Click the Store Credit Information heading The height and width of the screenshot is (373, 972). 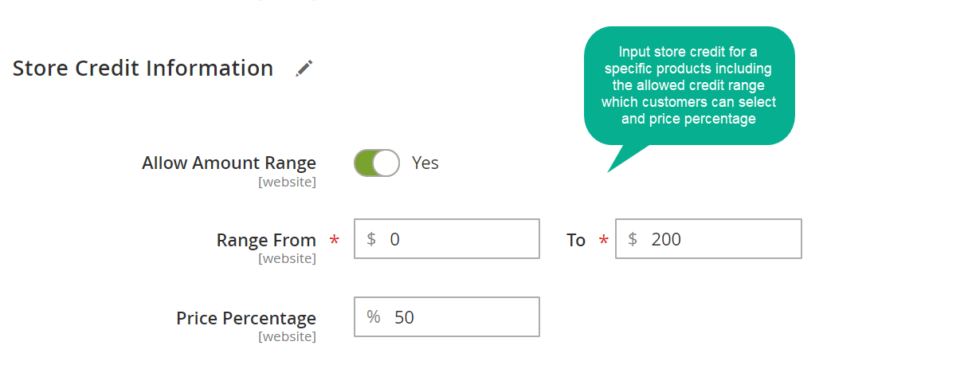click(x=143, y=69)
